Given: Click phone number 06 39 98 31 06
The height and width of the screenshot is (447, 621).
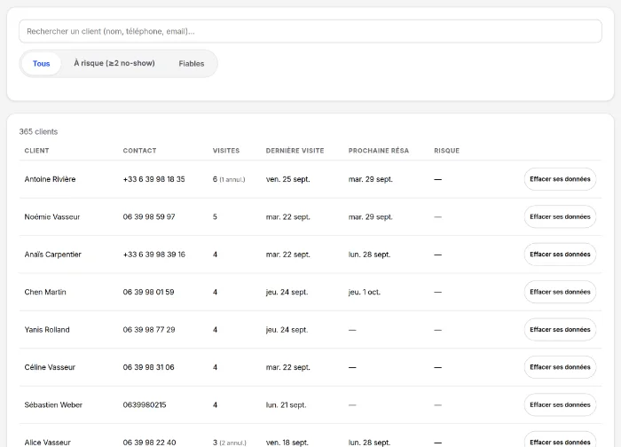Looking at the screenshot, I should (148, 367).
